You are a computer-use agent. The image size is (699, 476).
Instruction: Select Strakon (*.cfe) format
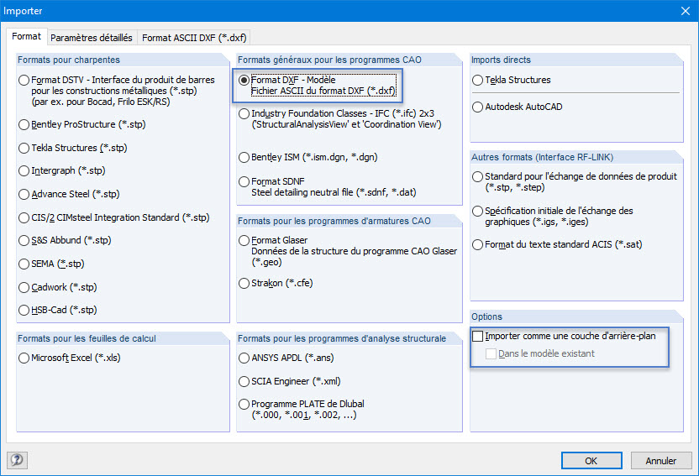244,283
